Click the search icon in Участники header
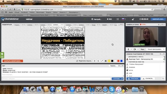 164,62
